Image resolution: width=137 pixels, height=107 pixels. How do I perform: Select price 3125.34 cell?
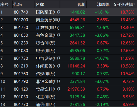[x=77, y=97]
